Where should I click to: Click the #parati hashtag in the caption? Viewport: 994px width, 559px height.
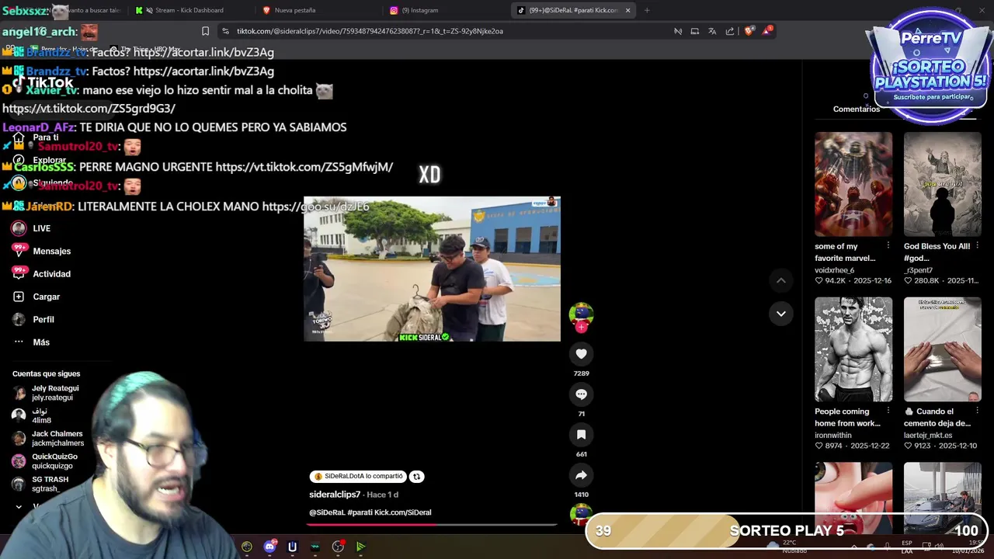(361, 512)
